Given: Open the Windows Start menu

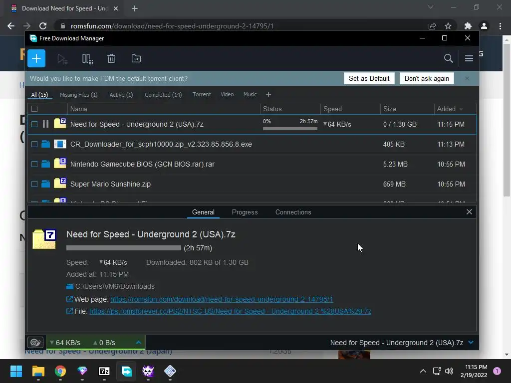Looking at the screenshot, I should [16, 371].
